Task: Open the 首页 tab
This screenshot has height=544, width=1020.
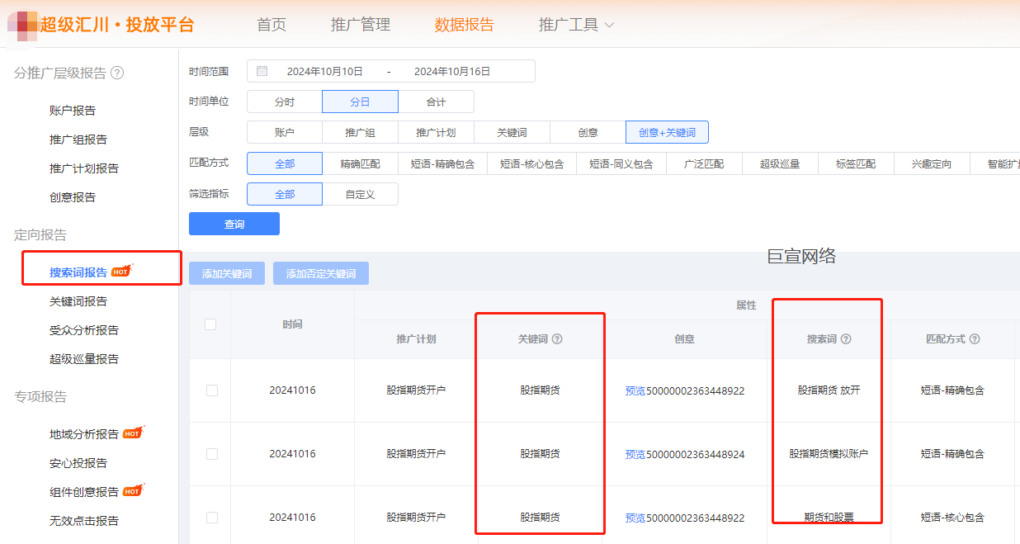Action: (272, 25)
